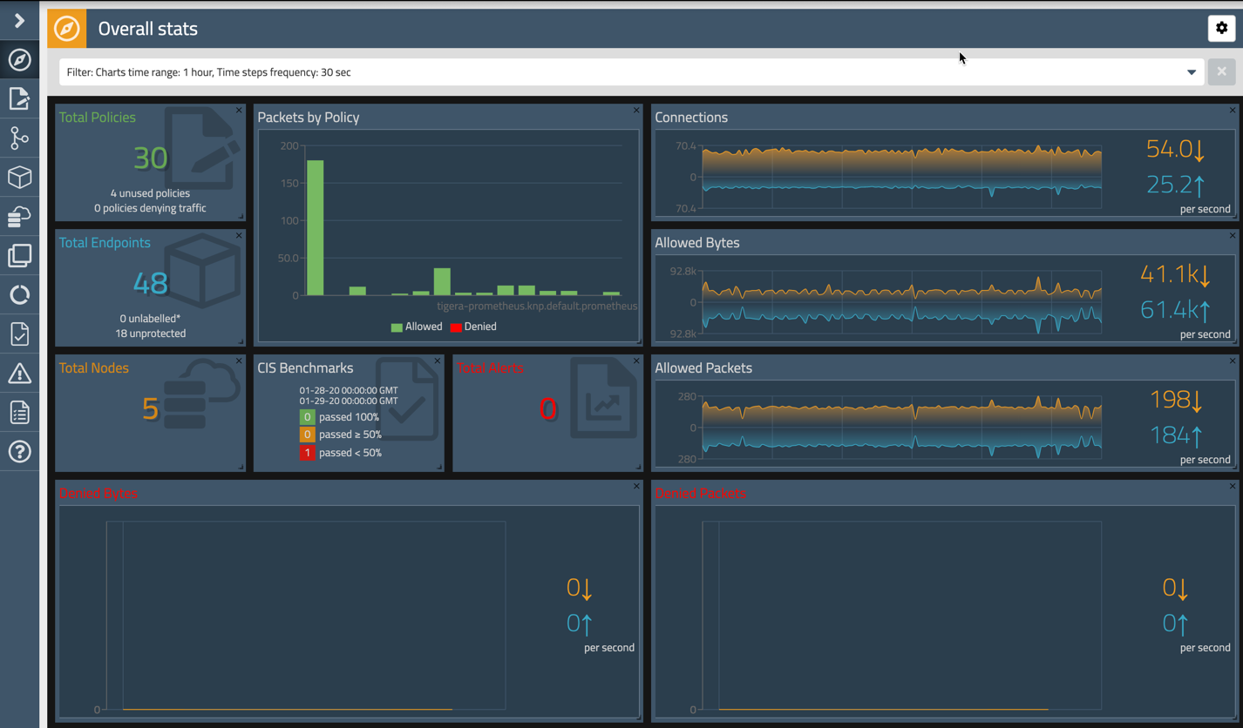Viewport: 1243px width, 728px height.
Task: Click the Total Endpoints title
Action: (105, 243)
